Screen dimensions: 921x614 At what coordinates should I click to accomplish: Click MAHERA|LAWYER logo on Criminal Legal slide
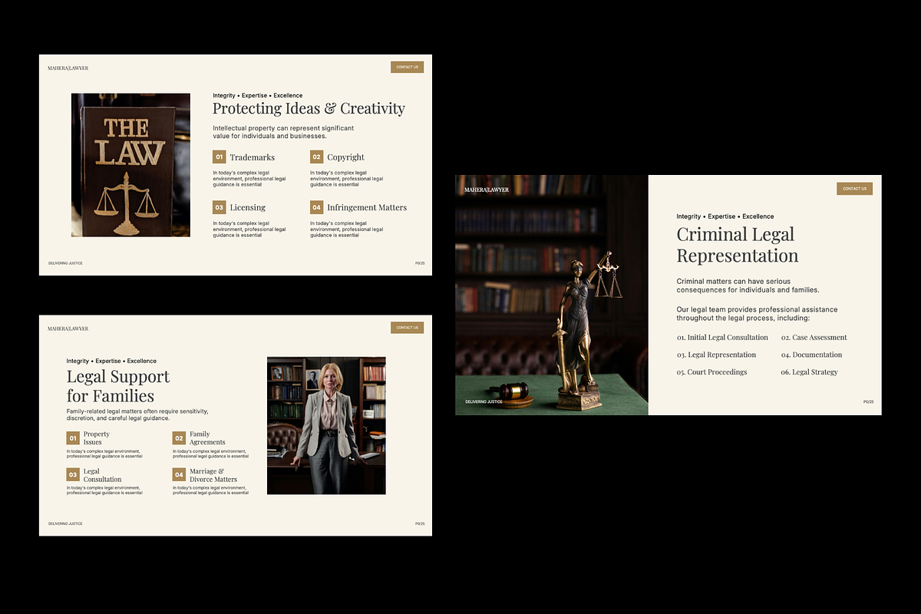tap(487, 190)
